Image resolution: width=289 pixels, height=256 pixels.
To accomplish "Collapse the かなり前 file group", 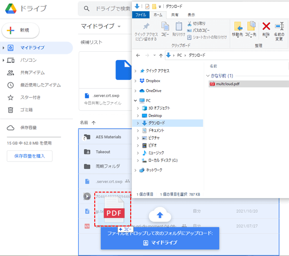I will click(207, 76).
